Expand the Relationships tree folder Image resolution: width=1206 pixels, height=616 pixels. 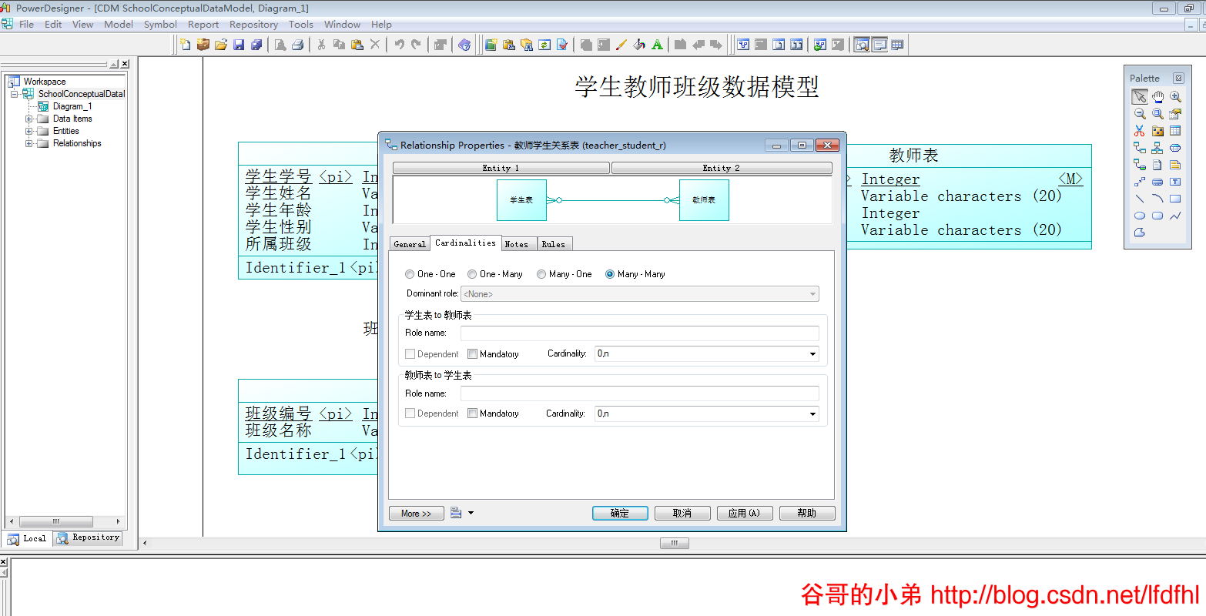click(29, 143)
